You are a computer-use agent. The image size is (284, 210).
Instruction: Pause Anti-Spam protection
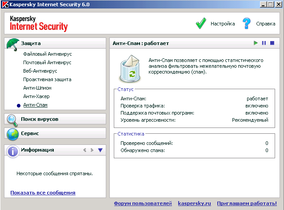pos(264,43)
